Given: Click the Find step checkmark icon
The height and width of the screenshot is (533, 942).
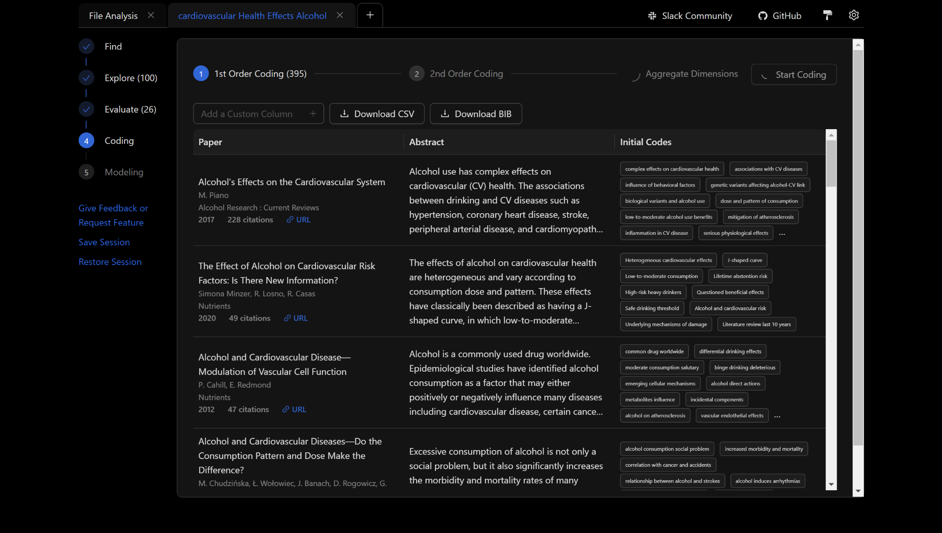Looking at the screenshot, I should [x=86, y=46].
